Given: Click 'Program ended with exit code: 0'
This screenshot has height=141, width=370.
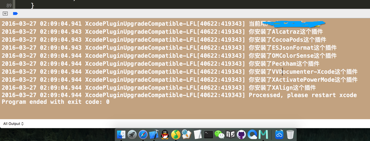Looking at the screenshot, I should point(56,102).
